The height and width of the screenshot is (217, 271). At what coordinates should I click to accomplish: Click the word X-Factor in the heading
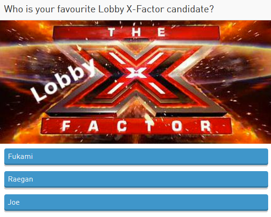145,9
